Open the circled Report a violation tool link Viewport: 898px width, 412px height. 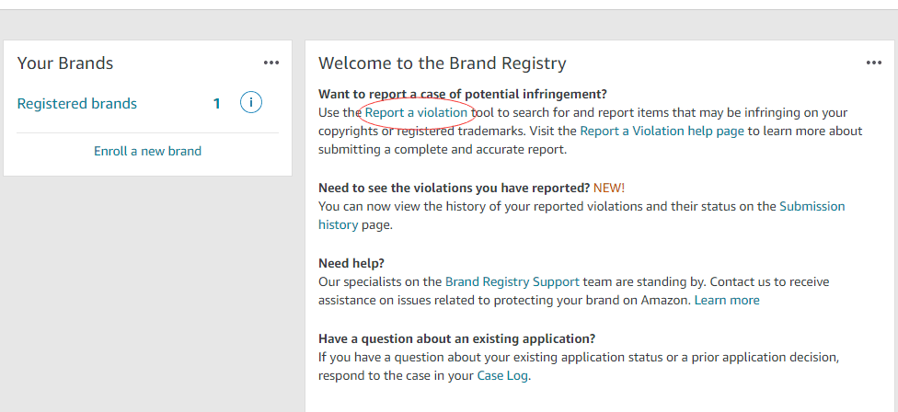point(416,112)
